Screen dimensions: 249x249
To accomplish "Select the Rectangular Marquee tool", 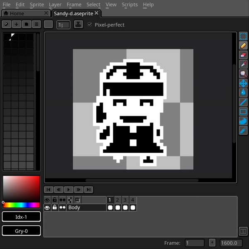I will tap(244, 36).
